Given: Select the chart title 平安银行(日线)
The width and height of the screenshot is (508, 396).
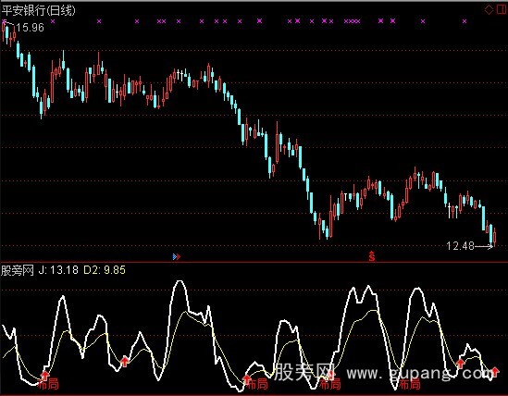Looking at the screenshot, I should click(38, 10).
